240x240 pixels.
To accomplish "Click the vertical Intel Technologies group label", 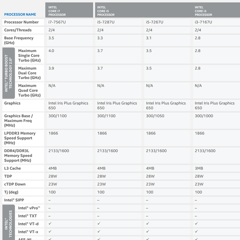I will pos(8,223).
